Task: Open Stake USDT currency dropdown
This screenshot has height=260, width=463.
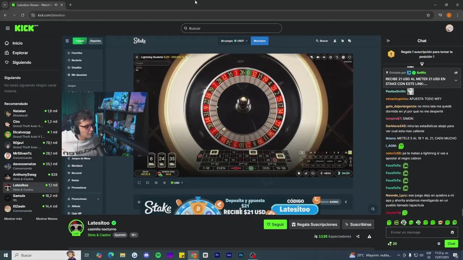Action: [x=241, y=41]
